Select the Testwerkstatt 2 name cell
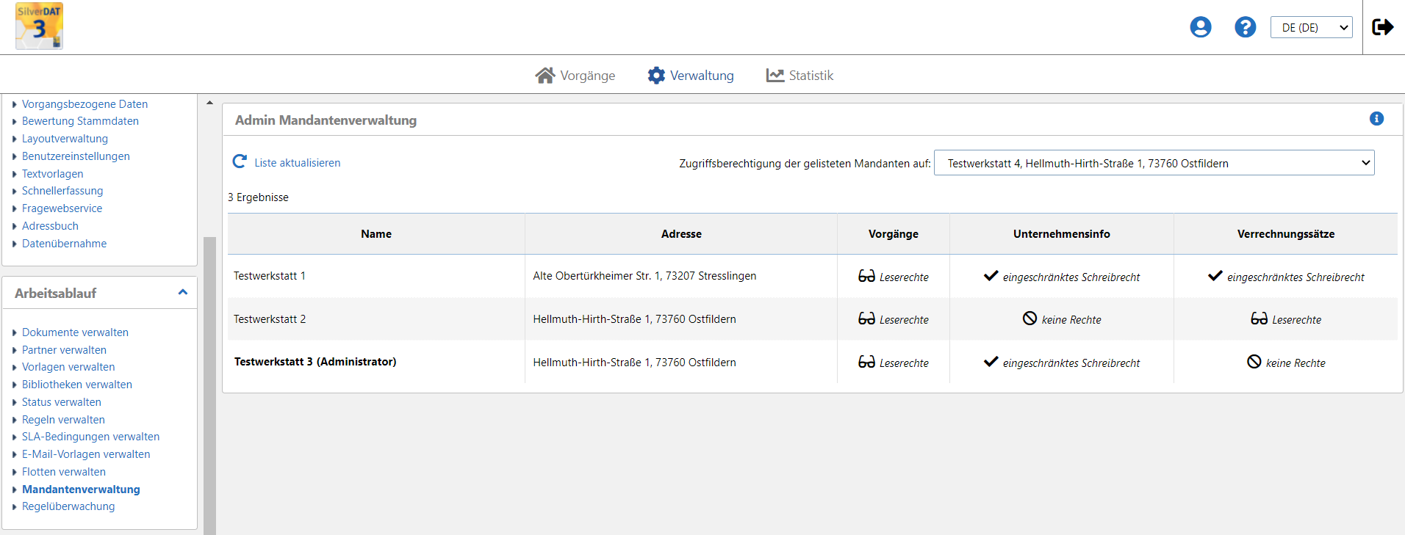 coord(376,319)
